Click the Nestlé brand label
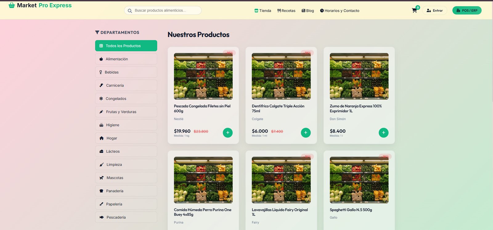The height and width of the screenshot is (230, 493). coord(178,119)
